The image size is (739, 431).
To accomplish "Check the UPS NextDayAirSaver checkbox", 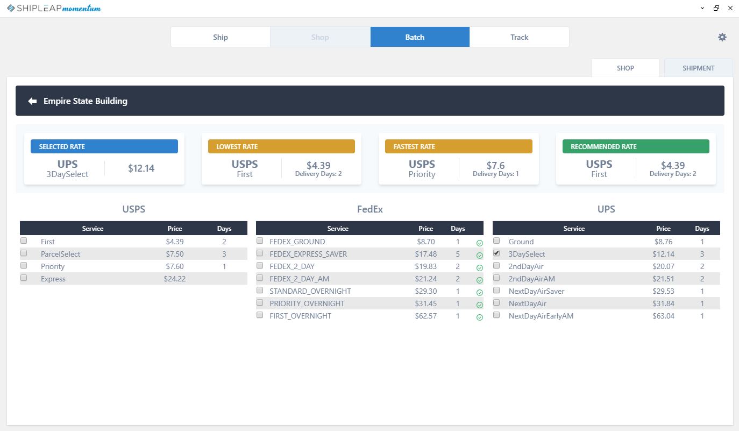I will (496, 290).
